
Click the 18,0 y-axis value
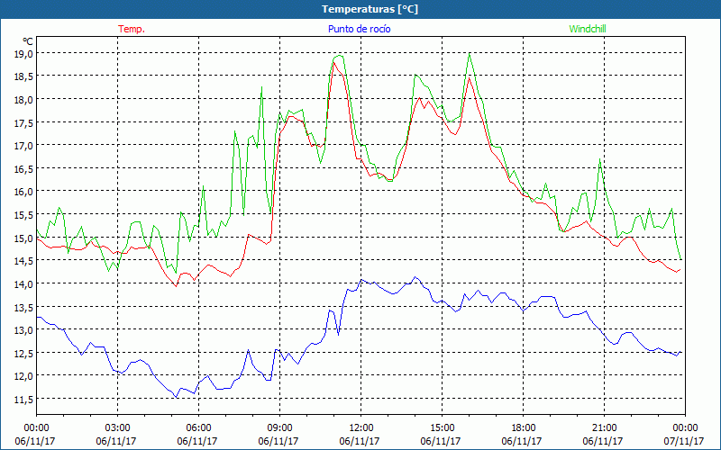[x=23, y=100]
